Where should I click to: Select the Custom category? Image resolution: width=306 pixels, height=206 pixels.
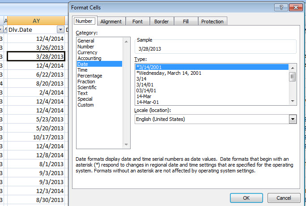pyautogui.click(x=85, y=105)
